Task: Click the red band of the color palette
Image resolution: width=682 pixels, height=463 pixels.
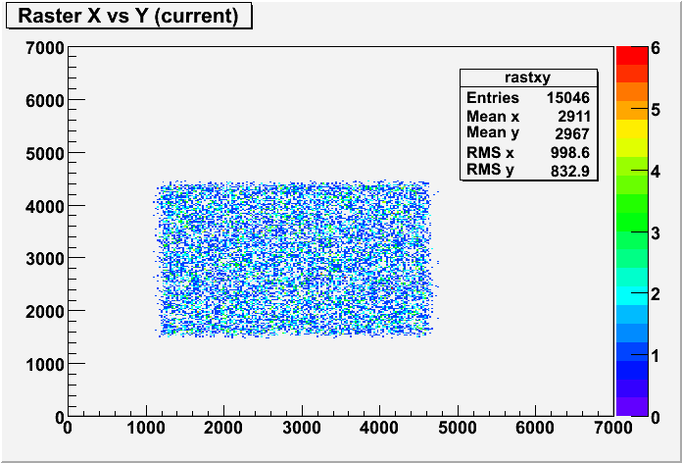Action: point(632,55)
